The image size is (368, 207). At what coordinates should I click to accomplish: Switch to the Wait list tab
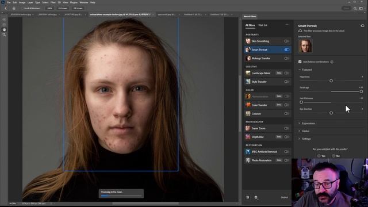point(263,25)
